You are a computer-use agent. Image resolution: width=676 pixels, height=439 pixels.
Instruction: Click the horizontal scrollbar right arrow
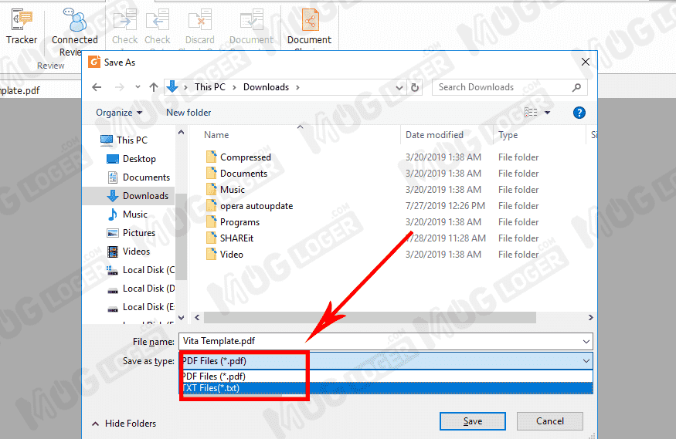(x=590, y=318)
